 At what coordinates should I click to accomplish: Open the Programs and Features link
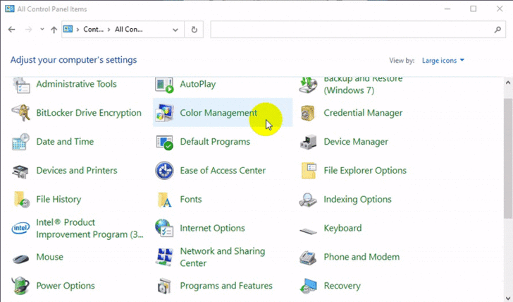225,286
